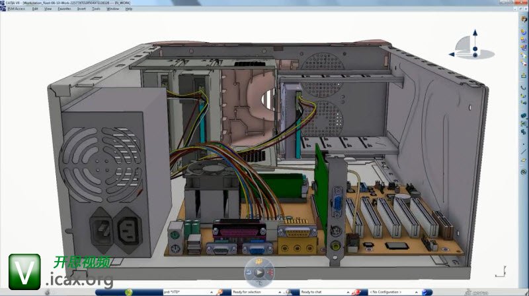Click the 'No Configuration' field
Screen dimensions: 529x296
(x=394, y=292)
